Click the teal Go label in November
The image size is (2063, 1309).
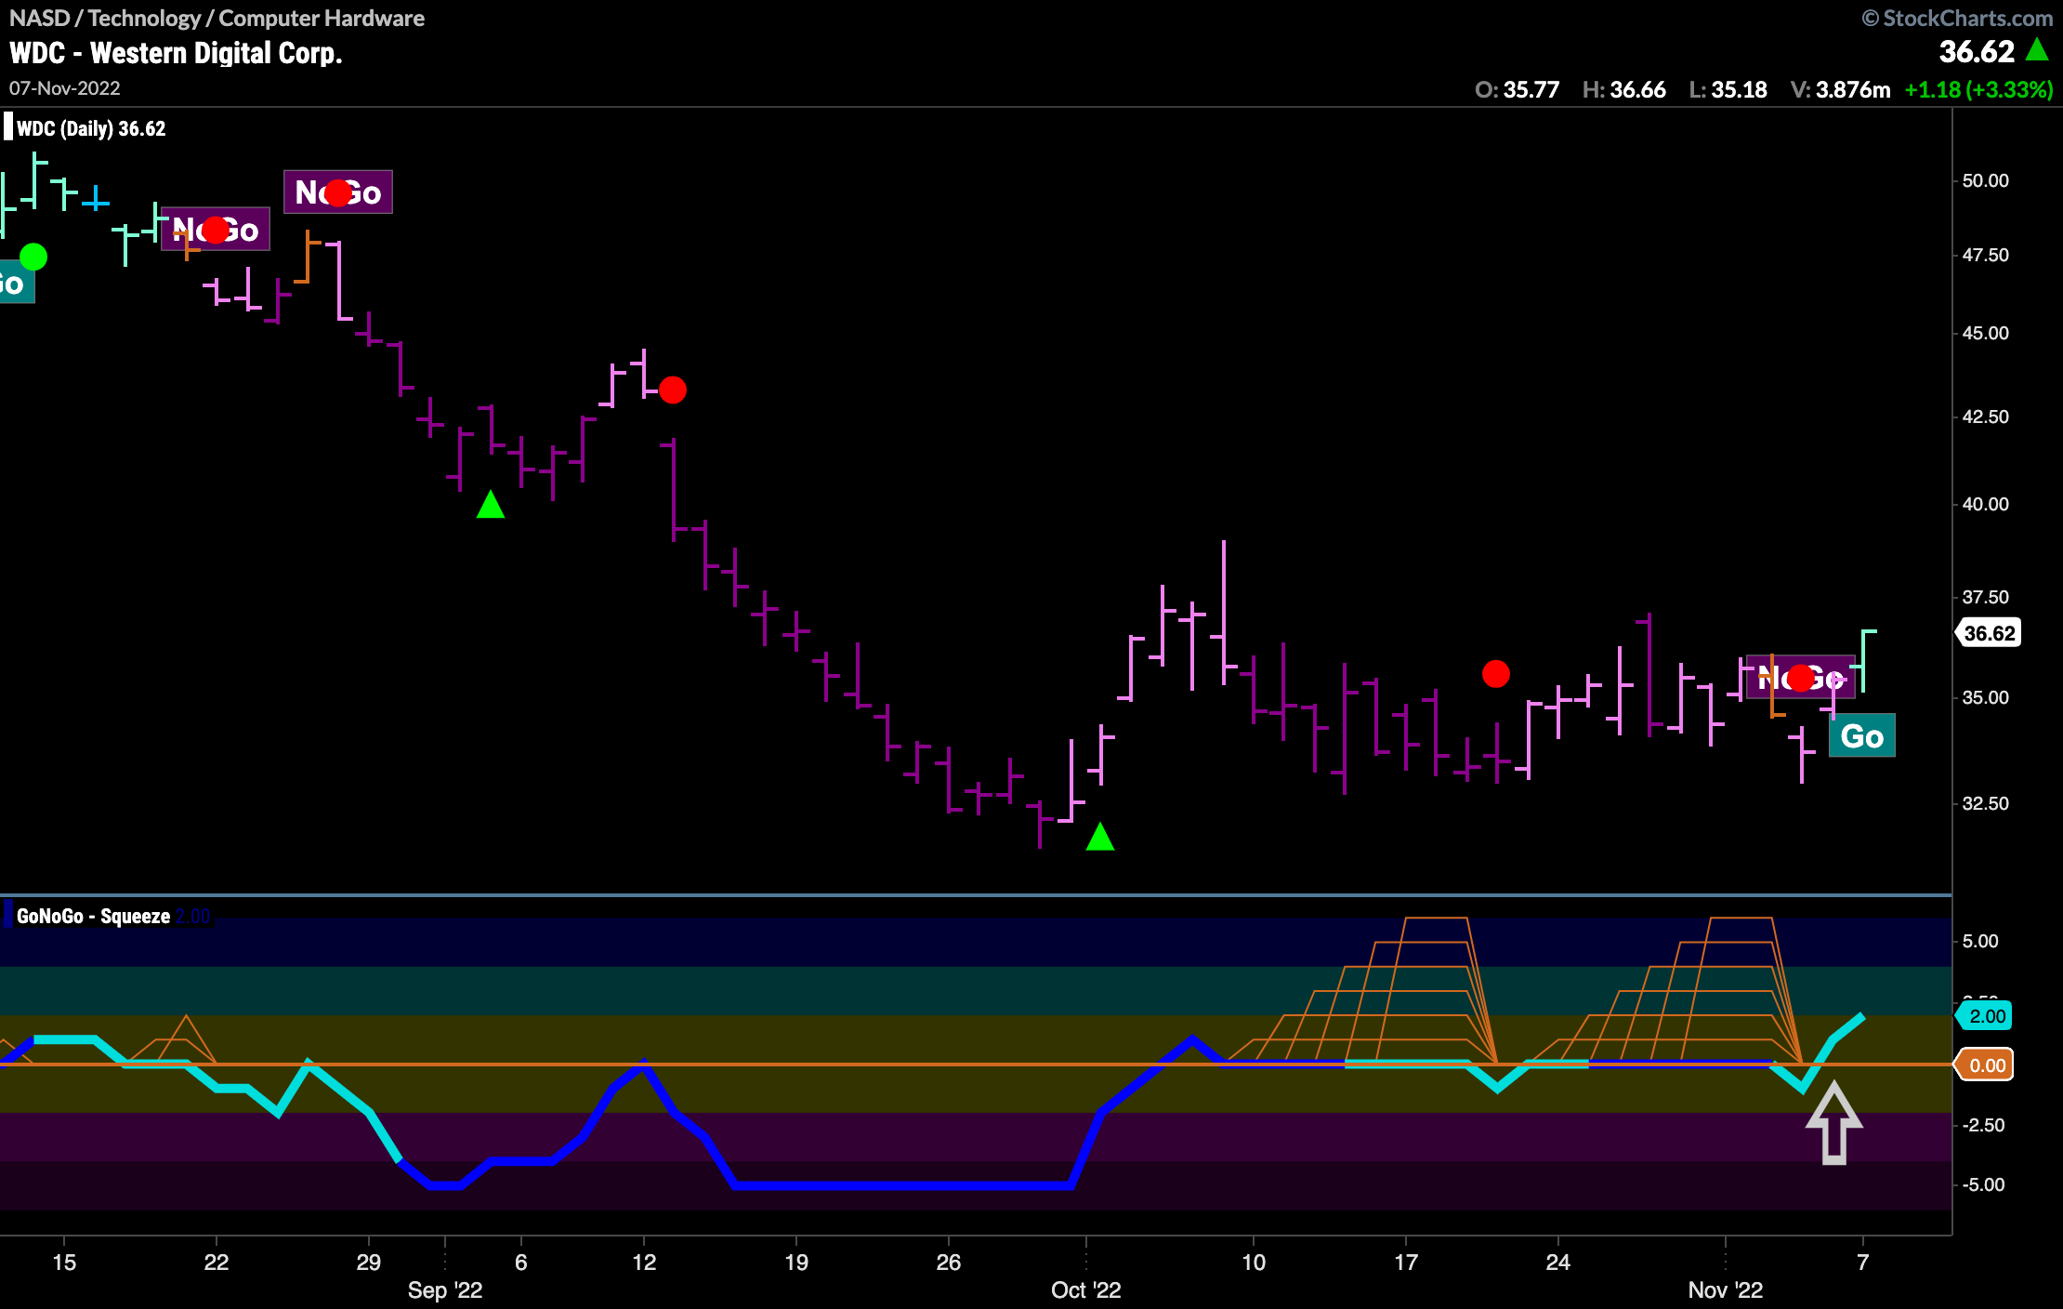coord(1862,735)
